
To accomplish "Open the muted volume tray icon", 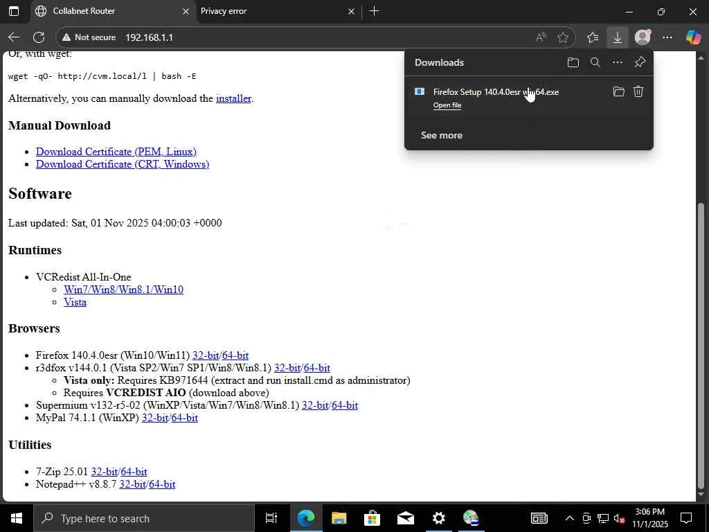I will coord(619,518).
